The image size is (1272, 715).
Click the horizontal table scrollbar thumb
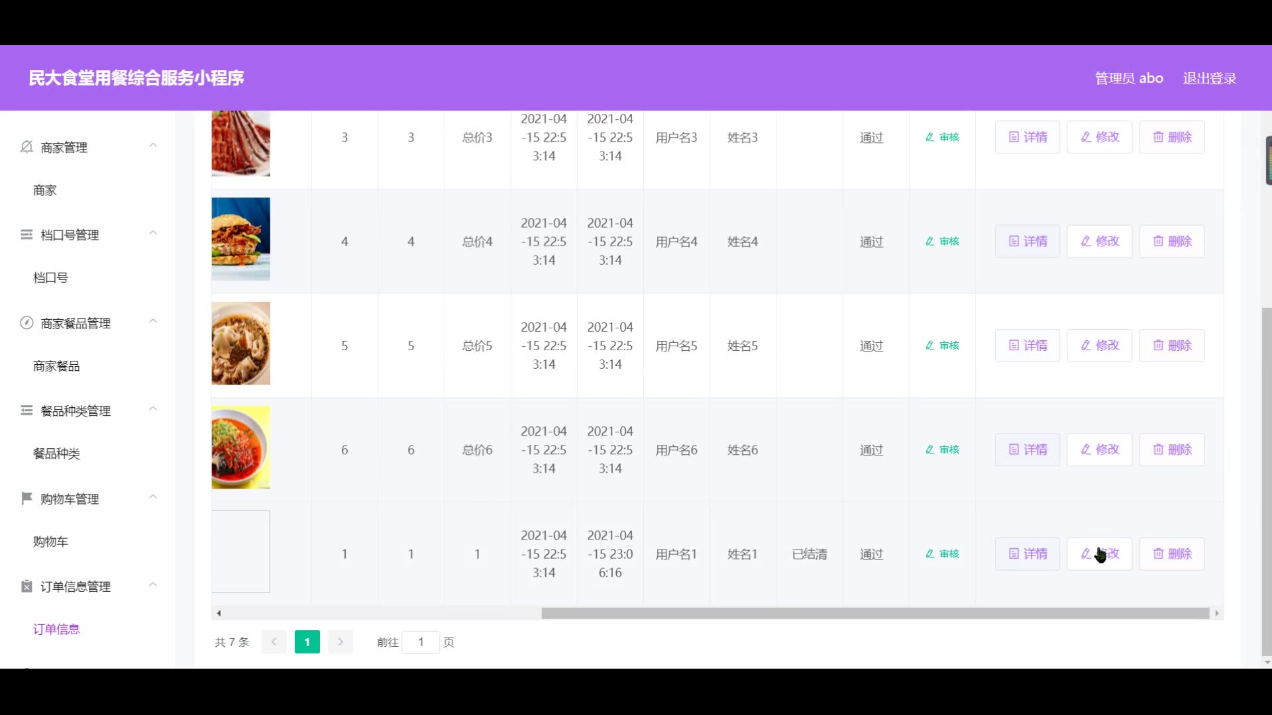875,613
